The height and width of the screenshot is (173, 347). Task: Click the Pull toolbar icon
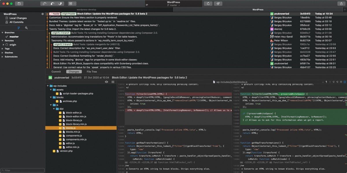click(x=52, y=4)
